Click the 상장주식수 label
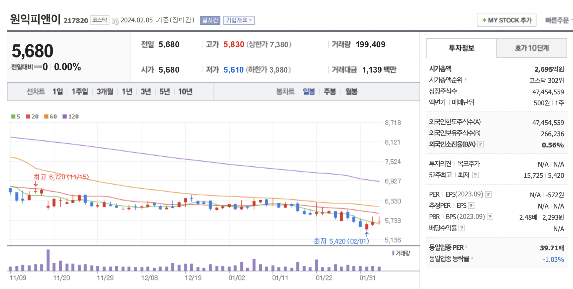 coord(443,91)
